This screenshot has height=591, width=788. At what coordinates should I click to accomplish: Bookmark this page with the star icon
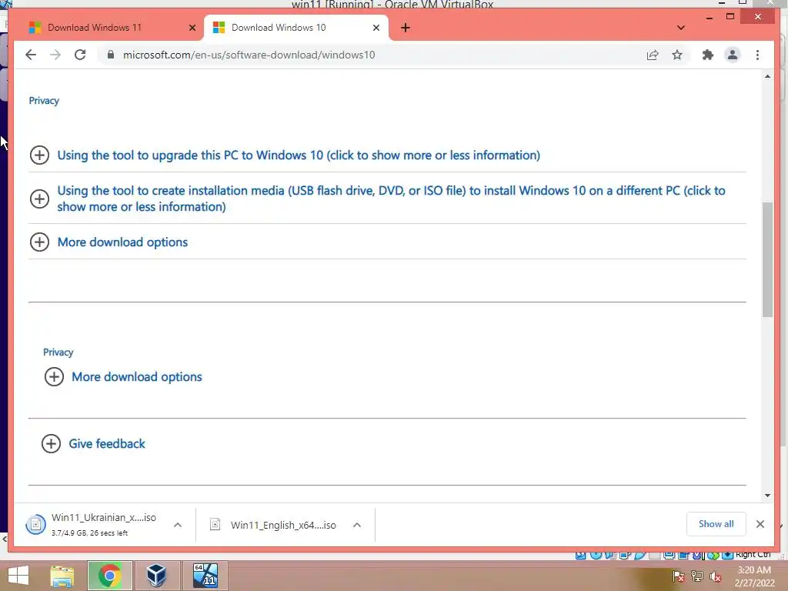[677, 55]
